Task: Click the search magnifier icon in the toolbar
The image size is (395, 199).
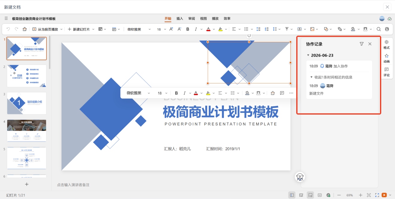Action: coord(379,29)
